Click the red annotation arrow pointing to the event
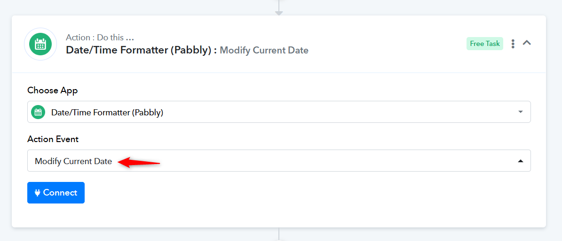Image resolution: width=562 pixels, height=241 pixels. 139,163
